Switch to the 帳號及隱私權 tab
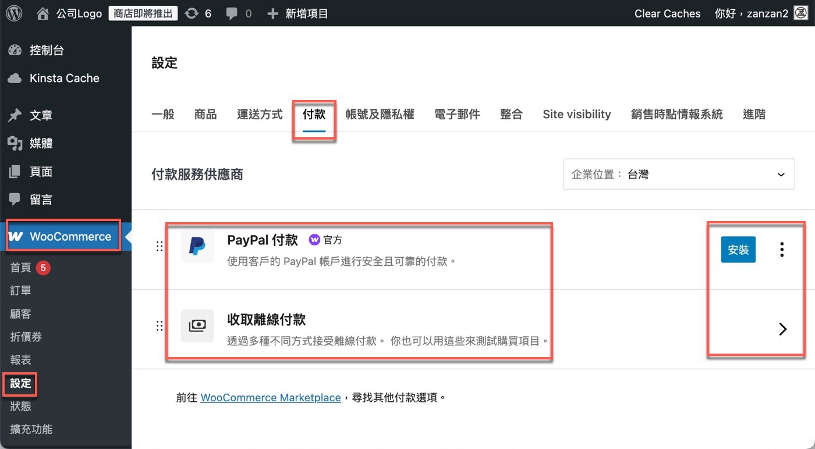Viewport: 815px width, 449px height. [x=380, y=115]
